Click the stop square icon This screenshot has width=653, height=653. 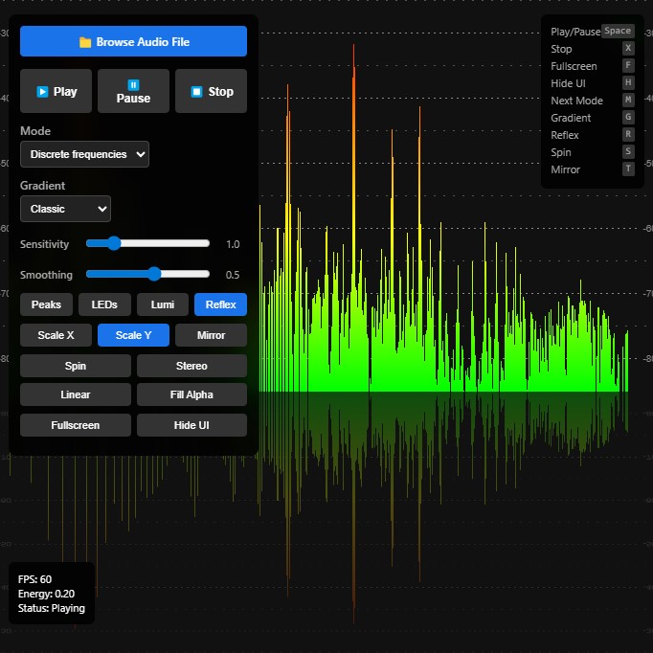(x=196, y=92)
